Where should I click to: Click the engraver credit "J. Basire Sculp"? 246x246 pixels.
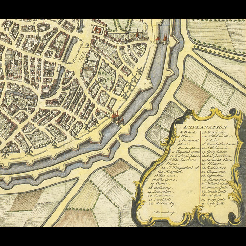163,213
